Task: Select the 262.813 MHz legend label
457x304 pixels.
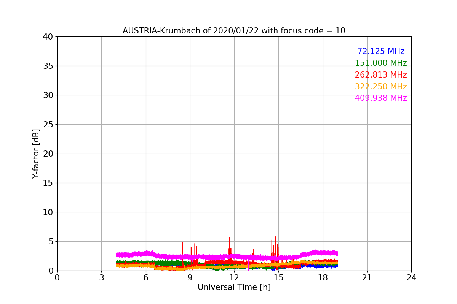Action: coord(381,75)
